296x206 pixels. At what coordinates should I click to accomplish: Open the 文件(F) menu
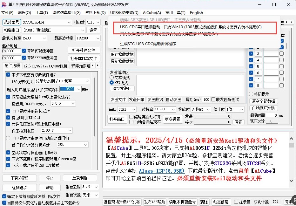tap(7, 13)
